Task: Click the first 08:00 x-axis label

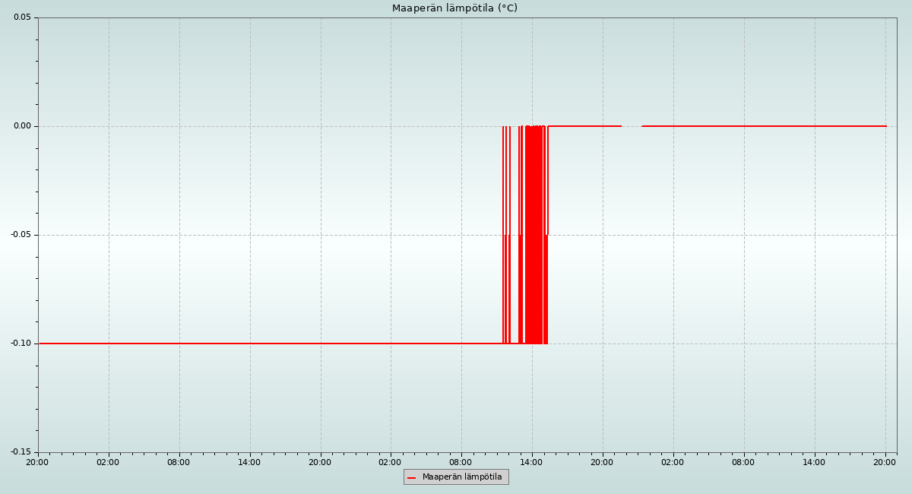Action: [x=179, y=462]
